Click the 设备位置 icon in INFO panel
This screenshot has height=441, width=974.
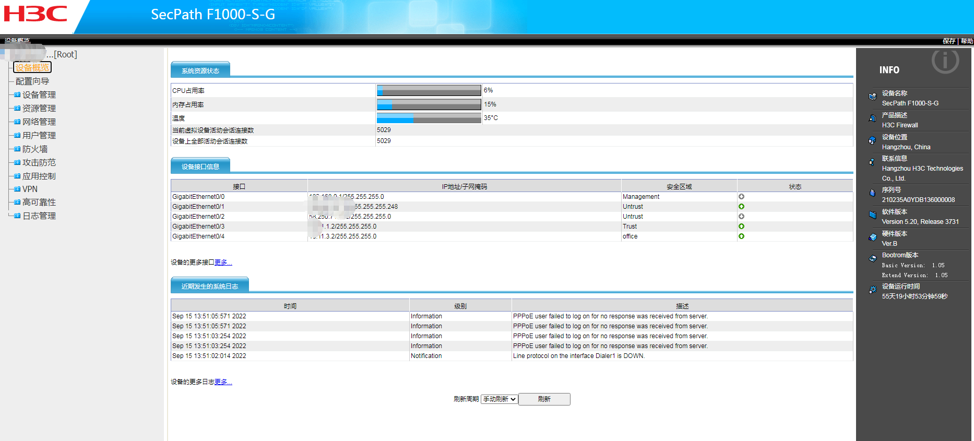point(872,140)
